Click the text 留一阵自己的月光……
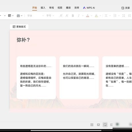 (x=33, y=85)
